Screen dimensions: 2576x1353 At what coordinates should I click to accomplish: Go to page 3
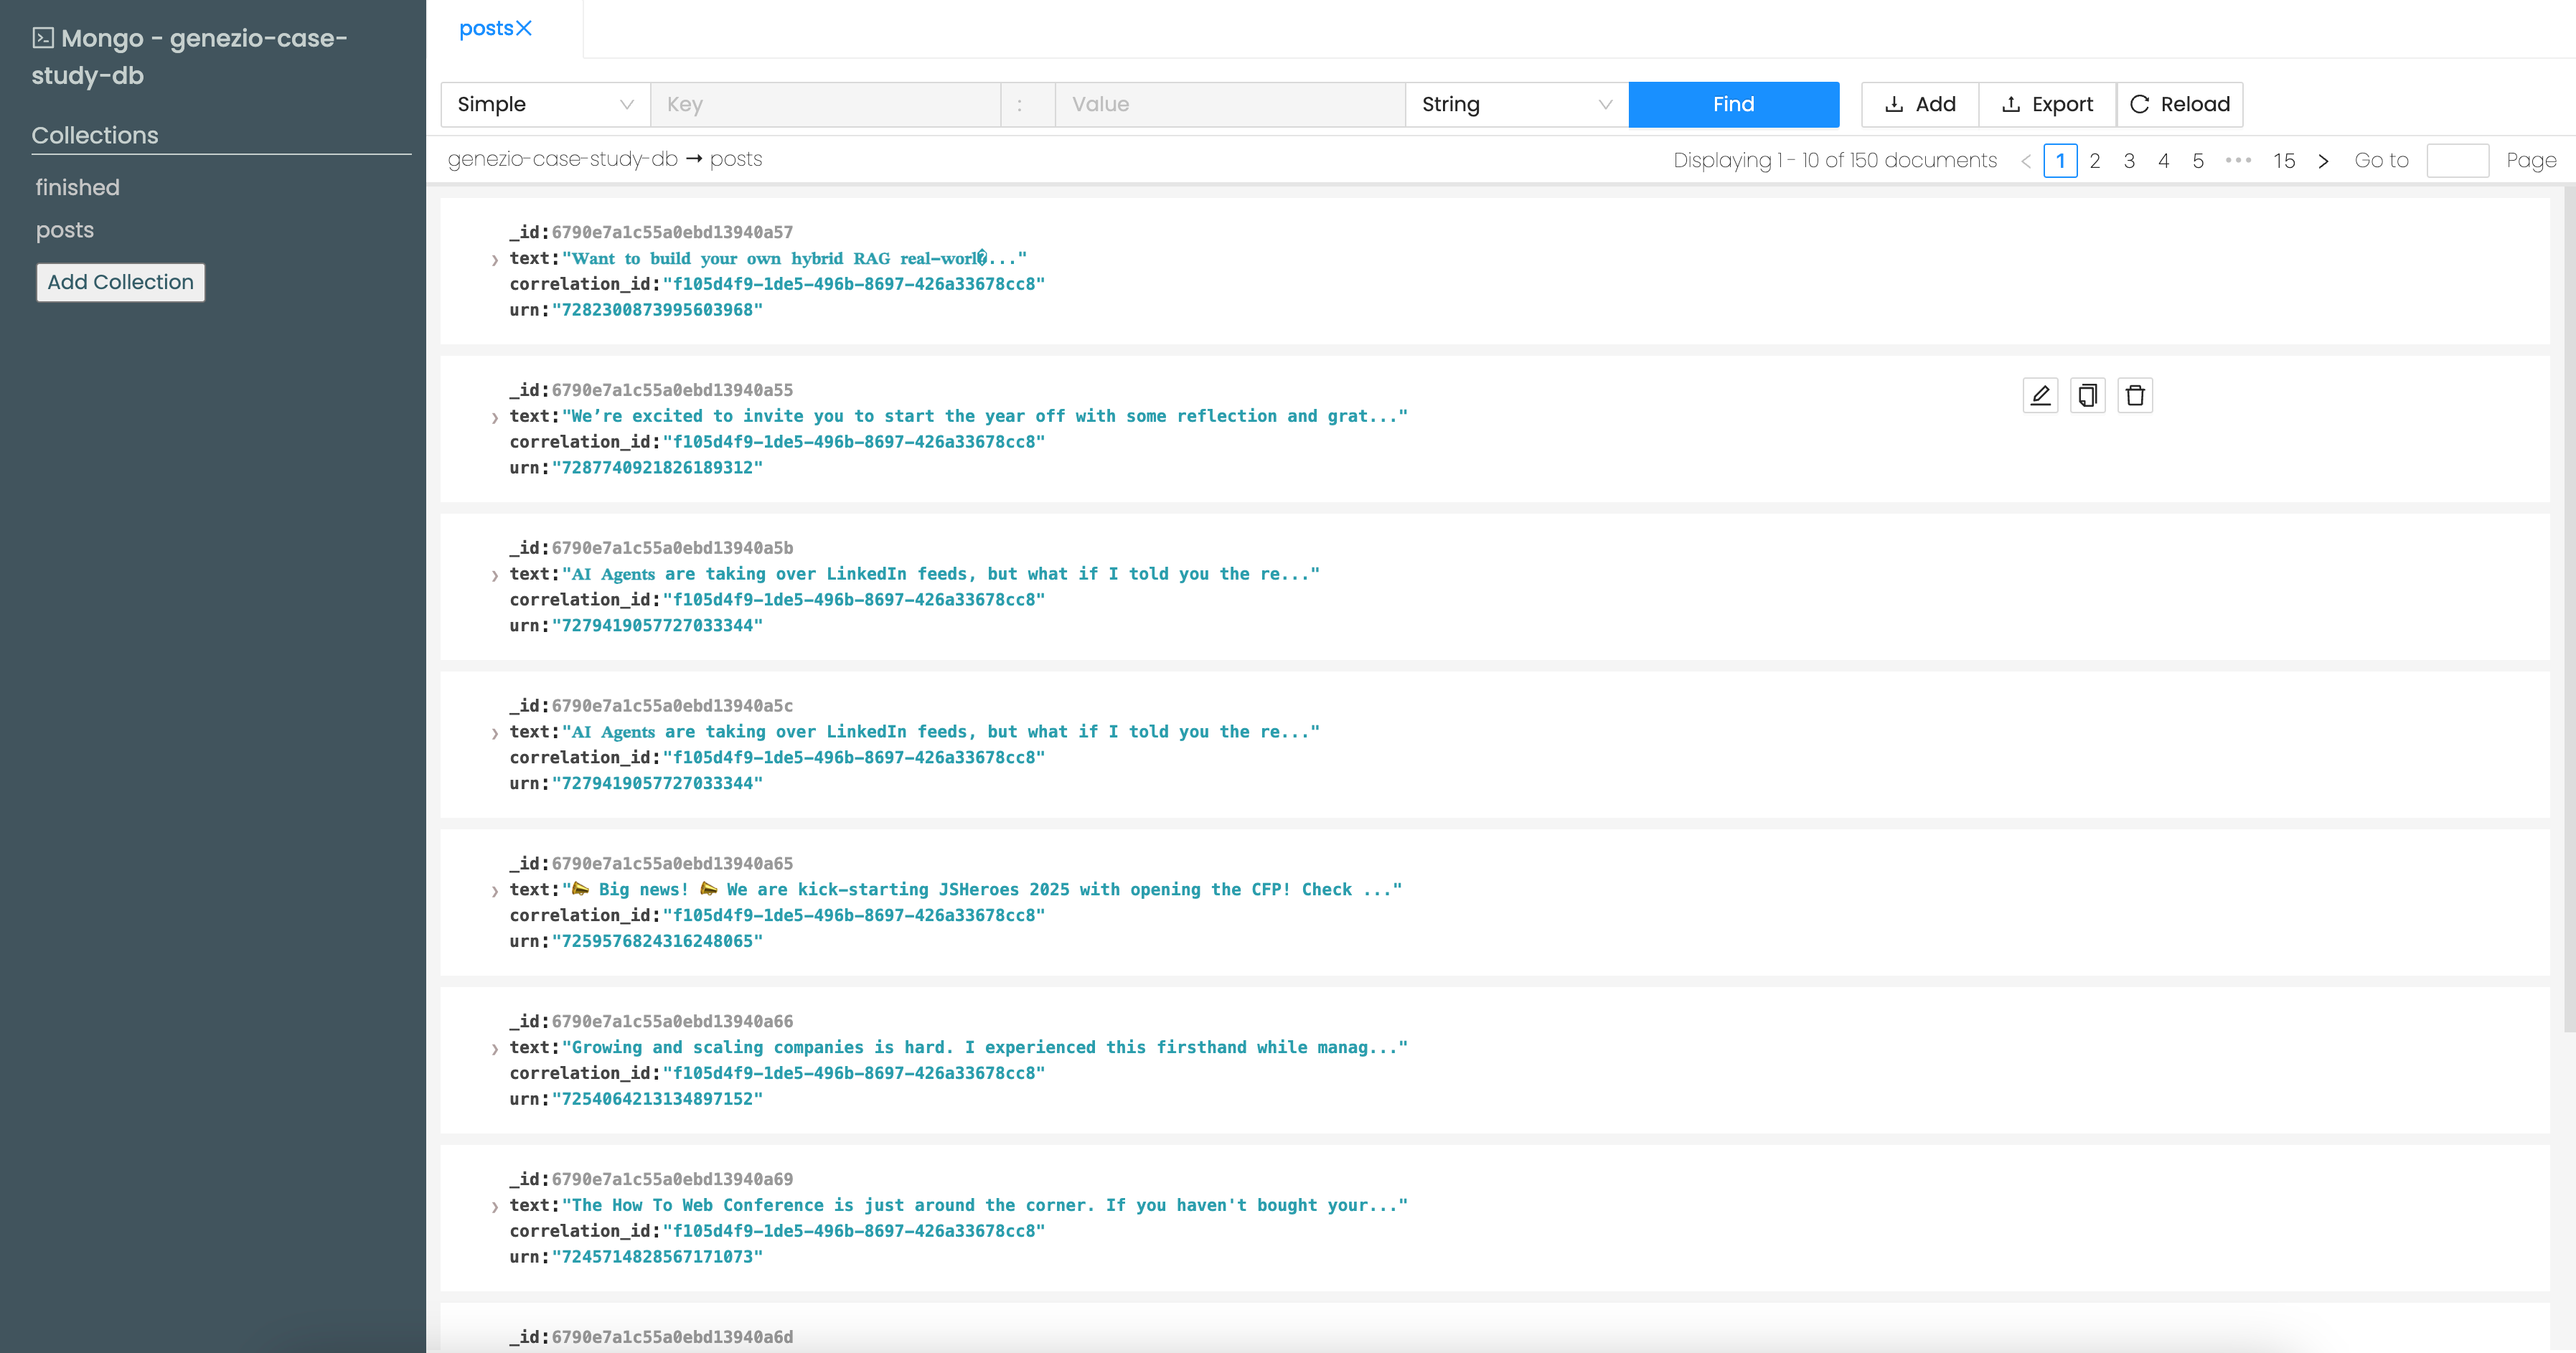pos(2129,161)
